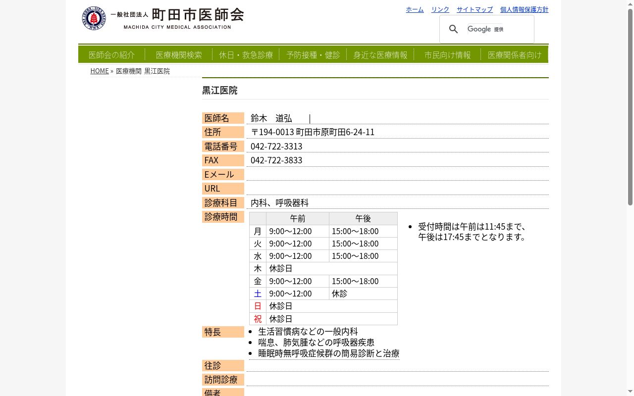Click the magnifier search icon
634x396 pixels.
click(454, 29)
